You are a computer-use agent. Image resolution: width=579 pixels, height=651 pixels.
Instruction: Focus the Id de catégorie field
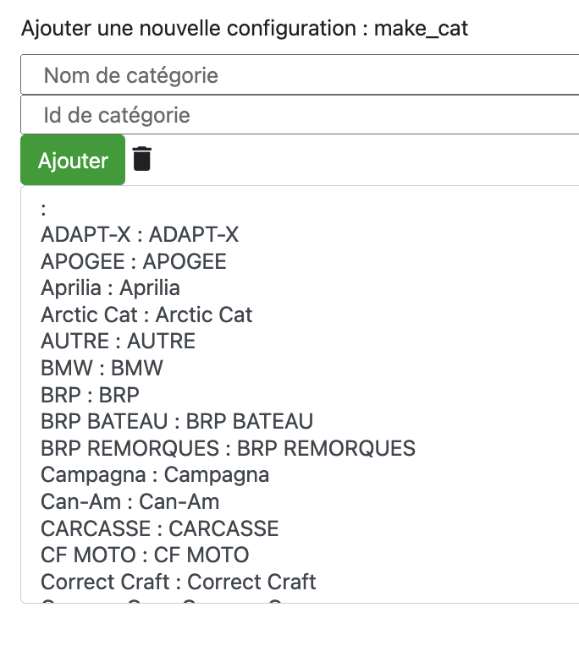coord(300,115)
